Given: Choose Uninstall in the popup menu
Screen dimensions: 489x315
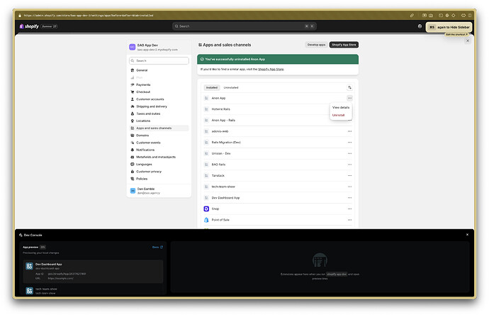Looking at the screenshot, I should [338, 115].
